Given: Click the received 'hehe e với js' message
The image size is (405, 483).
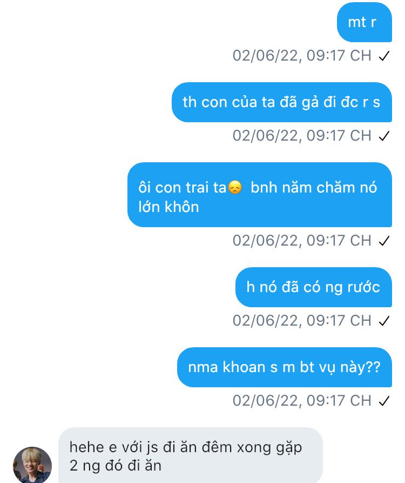Looking at the screenshot, I should pos(191,455).
